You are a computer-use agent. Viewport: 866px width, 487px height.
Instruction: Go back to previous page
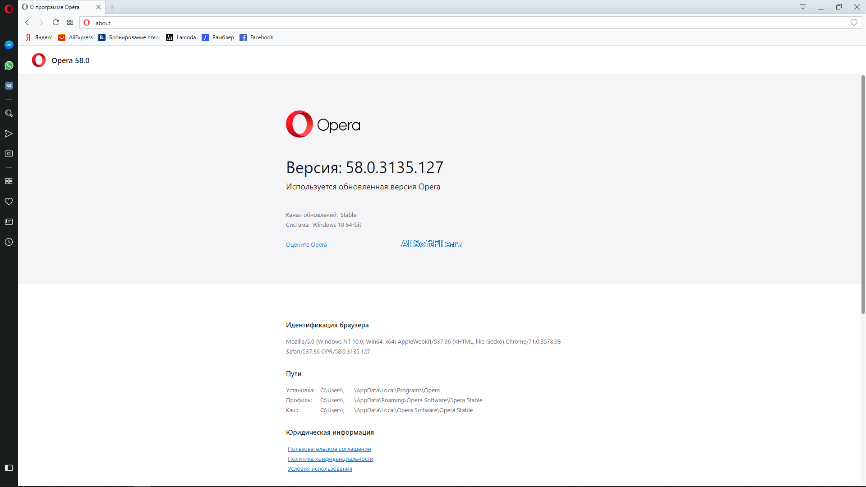coord(27,23)
